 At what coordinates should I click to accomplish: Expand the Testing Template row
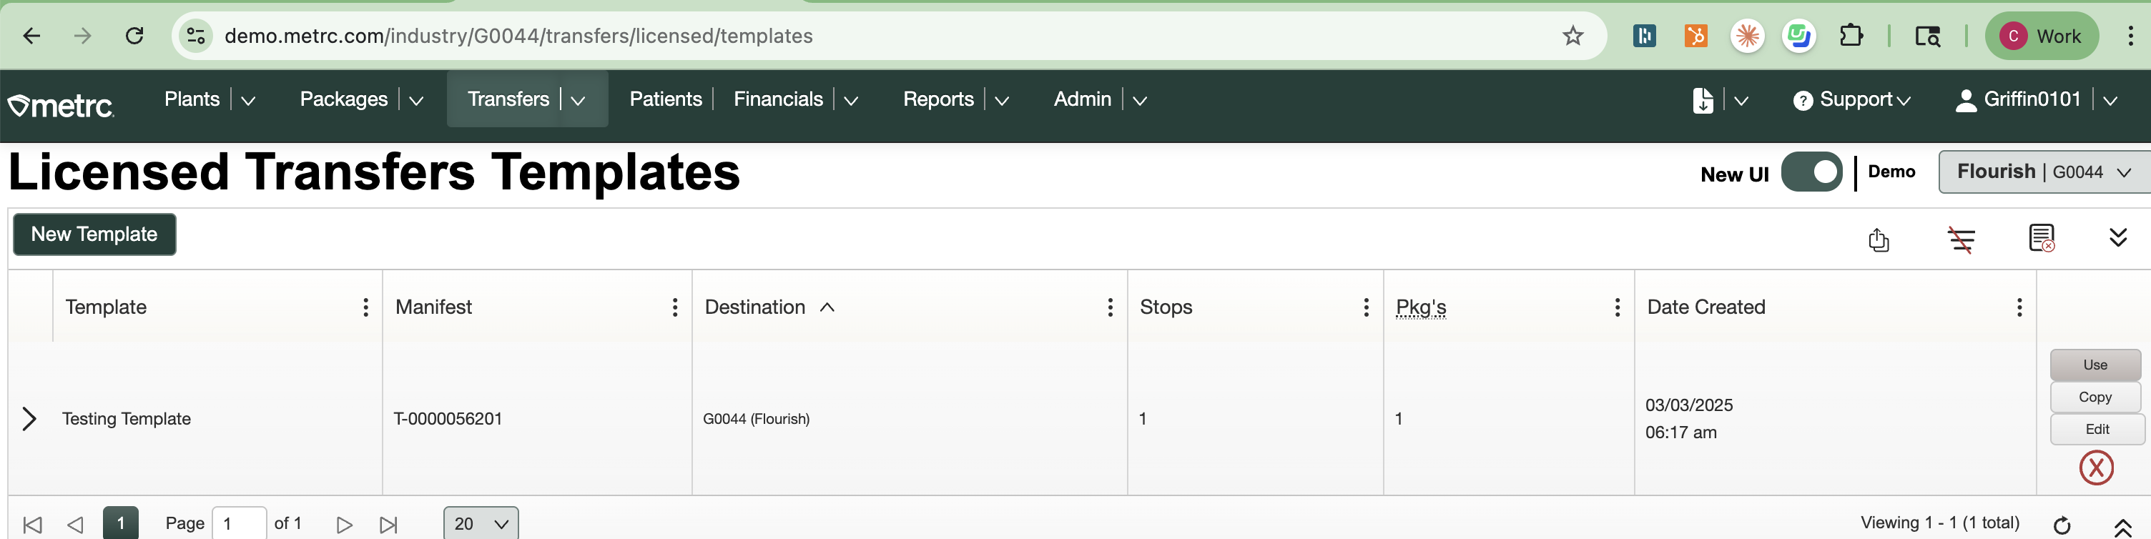(29, 418)
